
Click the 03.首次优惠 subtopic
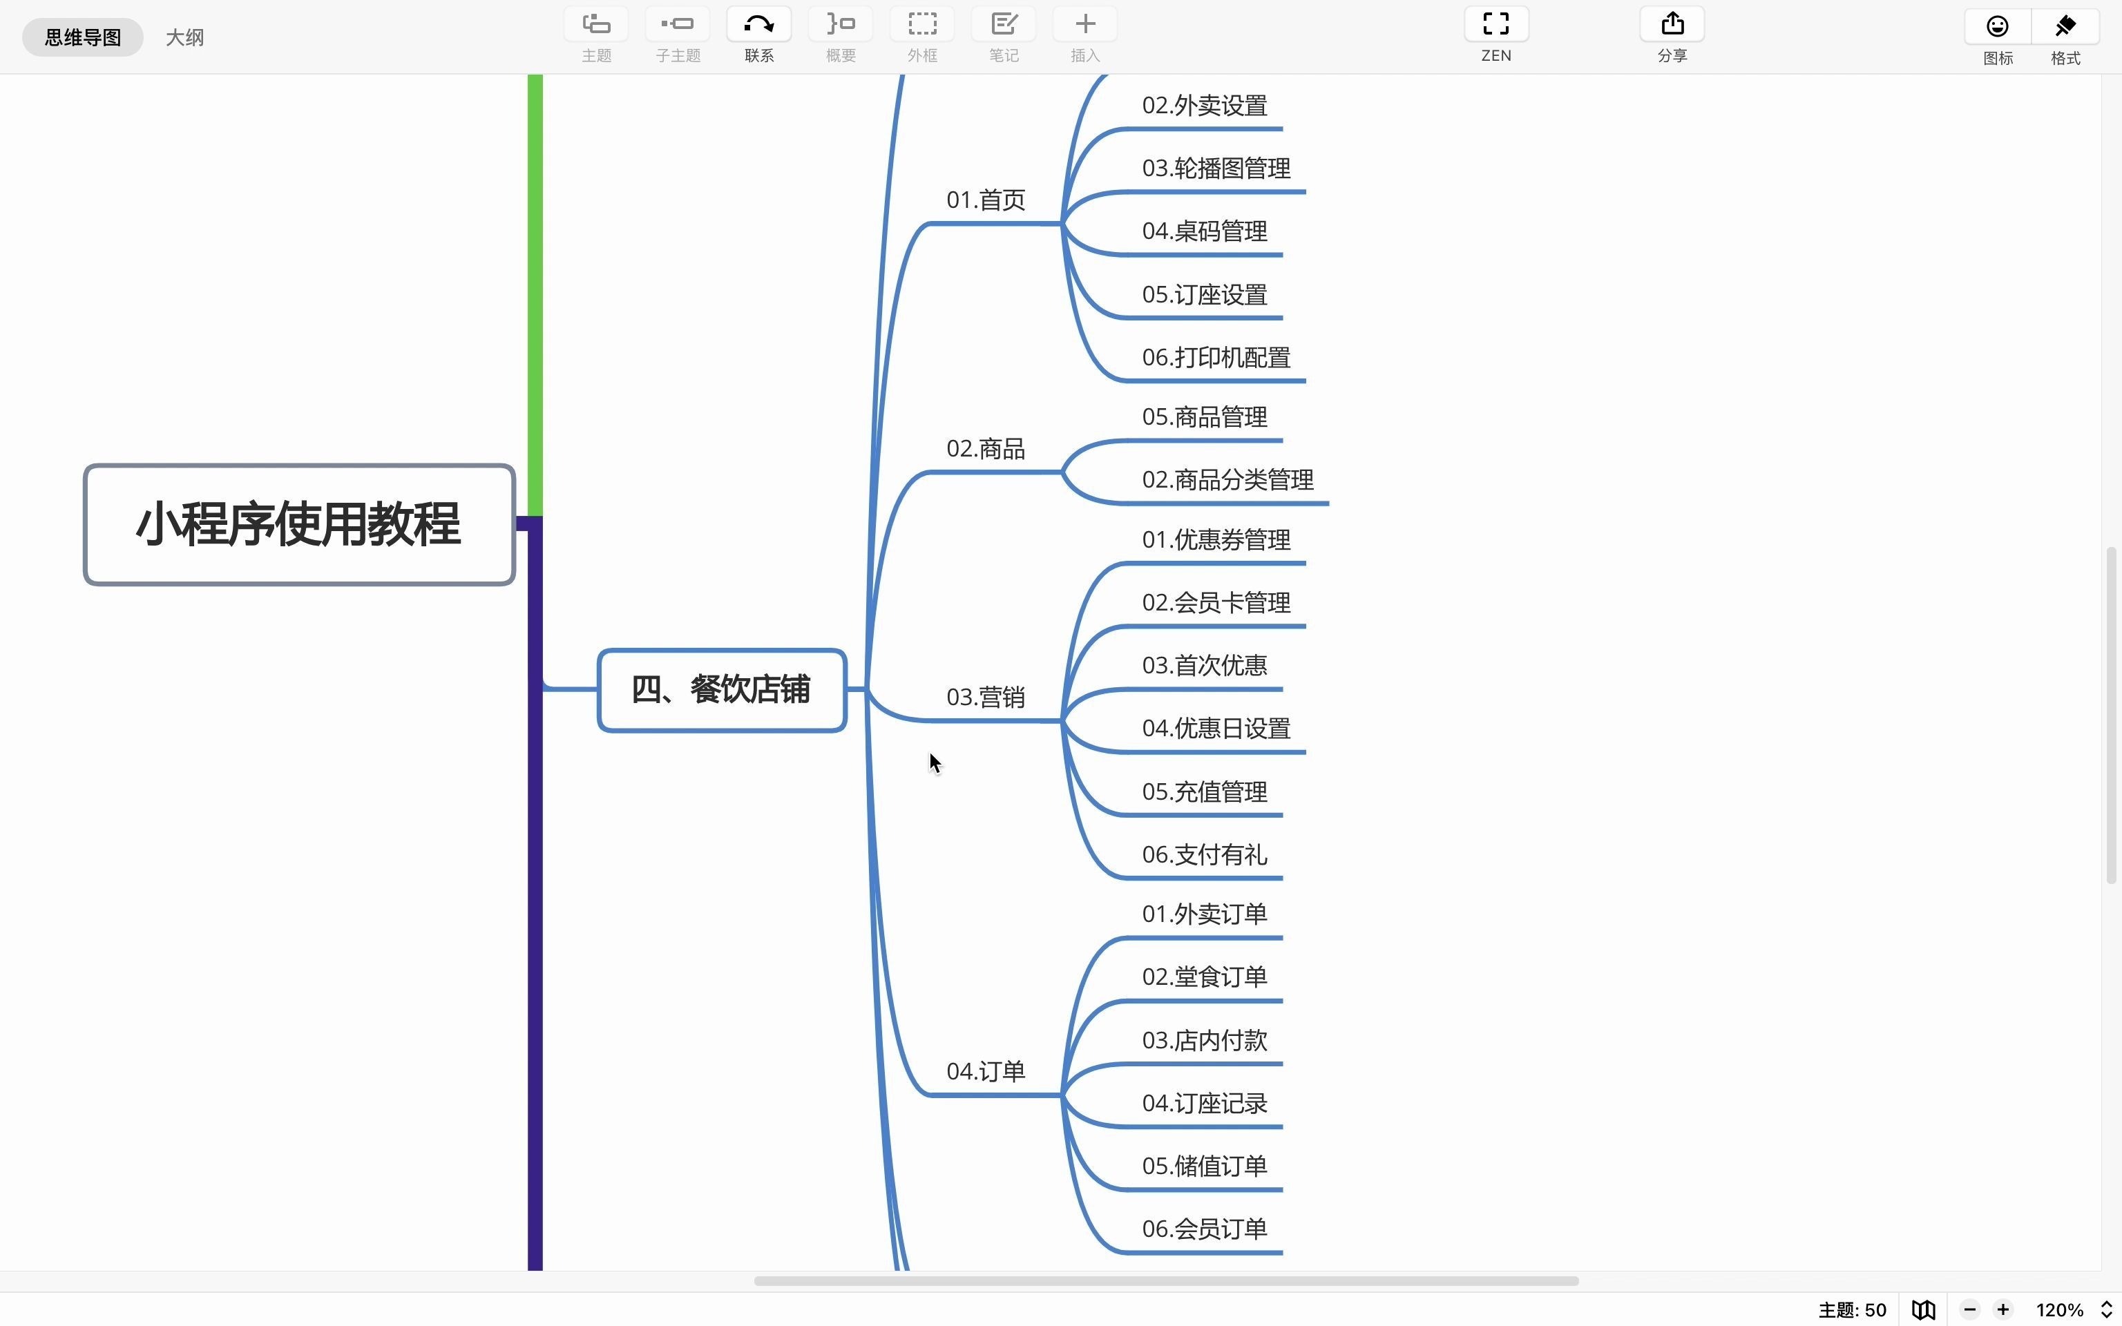coord(1204,666)
